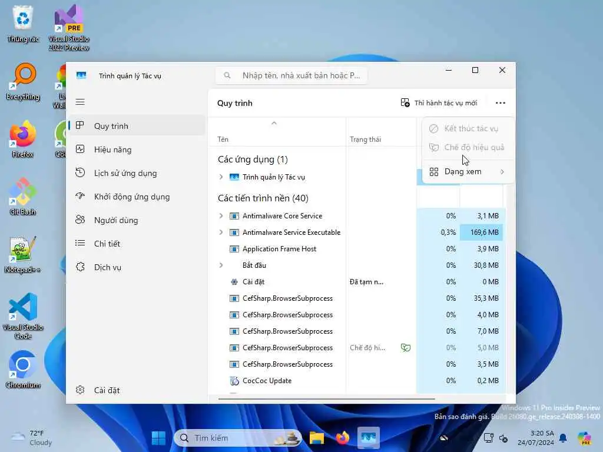This screenshot has width=603, height=452.
Task: Select the Lịch sử ứng dụng history icon
Action: tap(80, 172)
